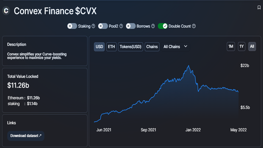
Task: Click the $5.5b axis label
Action: point(245,107)
